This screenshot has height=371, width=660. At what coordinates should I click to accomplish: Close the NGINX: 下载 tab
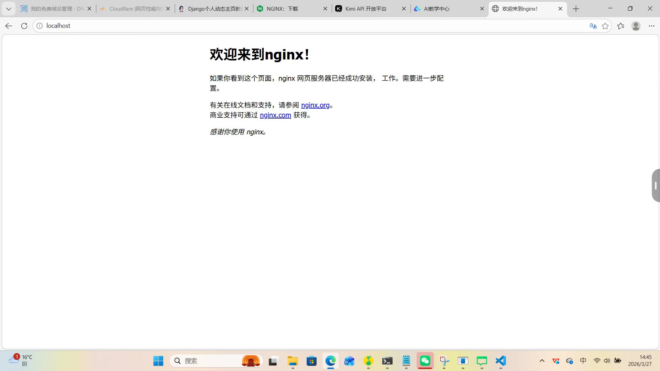pyautogui.click(x=325, y=9)
